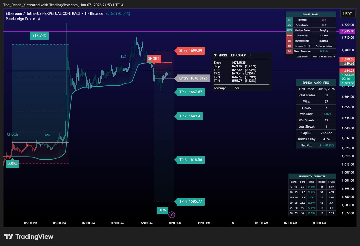This screenshot has height=246, width=360.
Task: Click the Session value Sydney/Tokyo
Action: pyautogui.click(x=324, y=46)
